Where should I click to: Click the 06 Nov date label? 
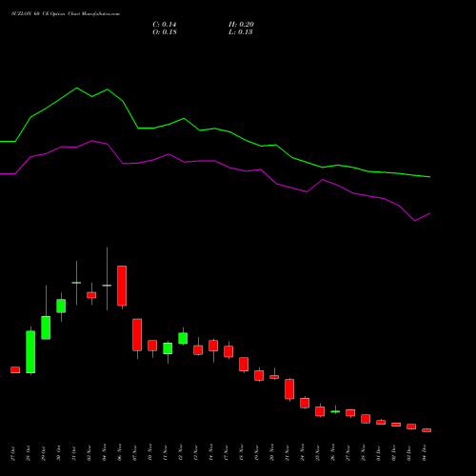120,453
